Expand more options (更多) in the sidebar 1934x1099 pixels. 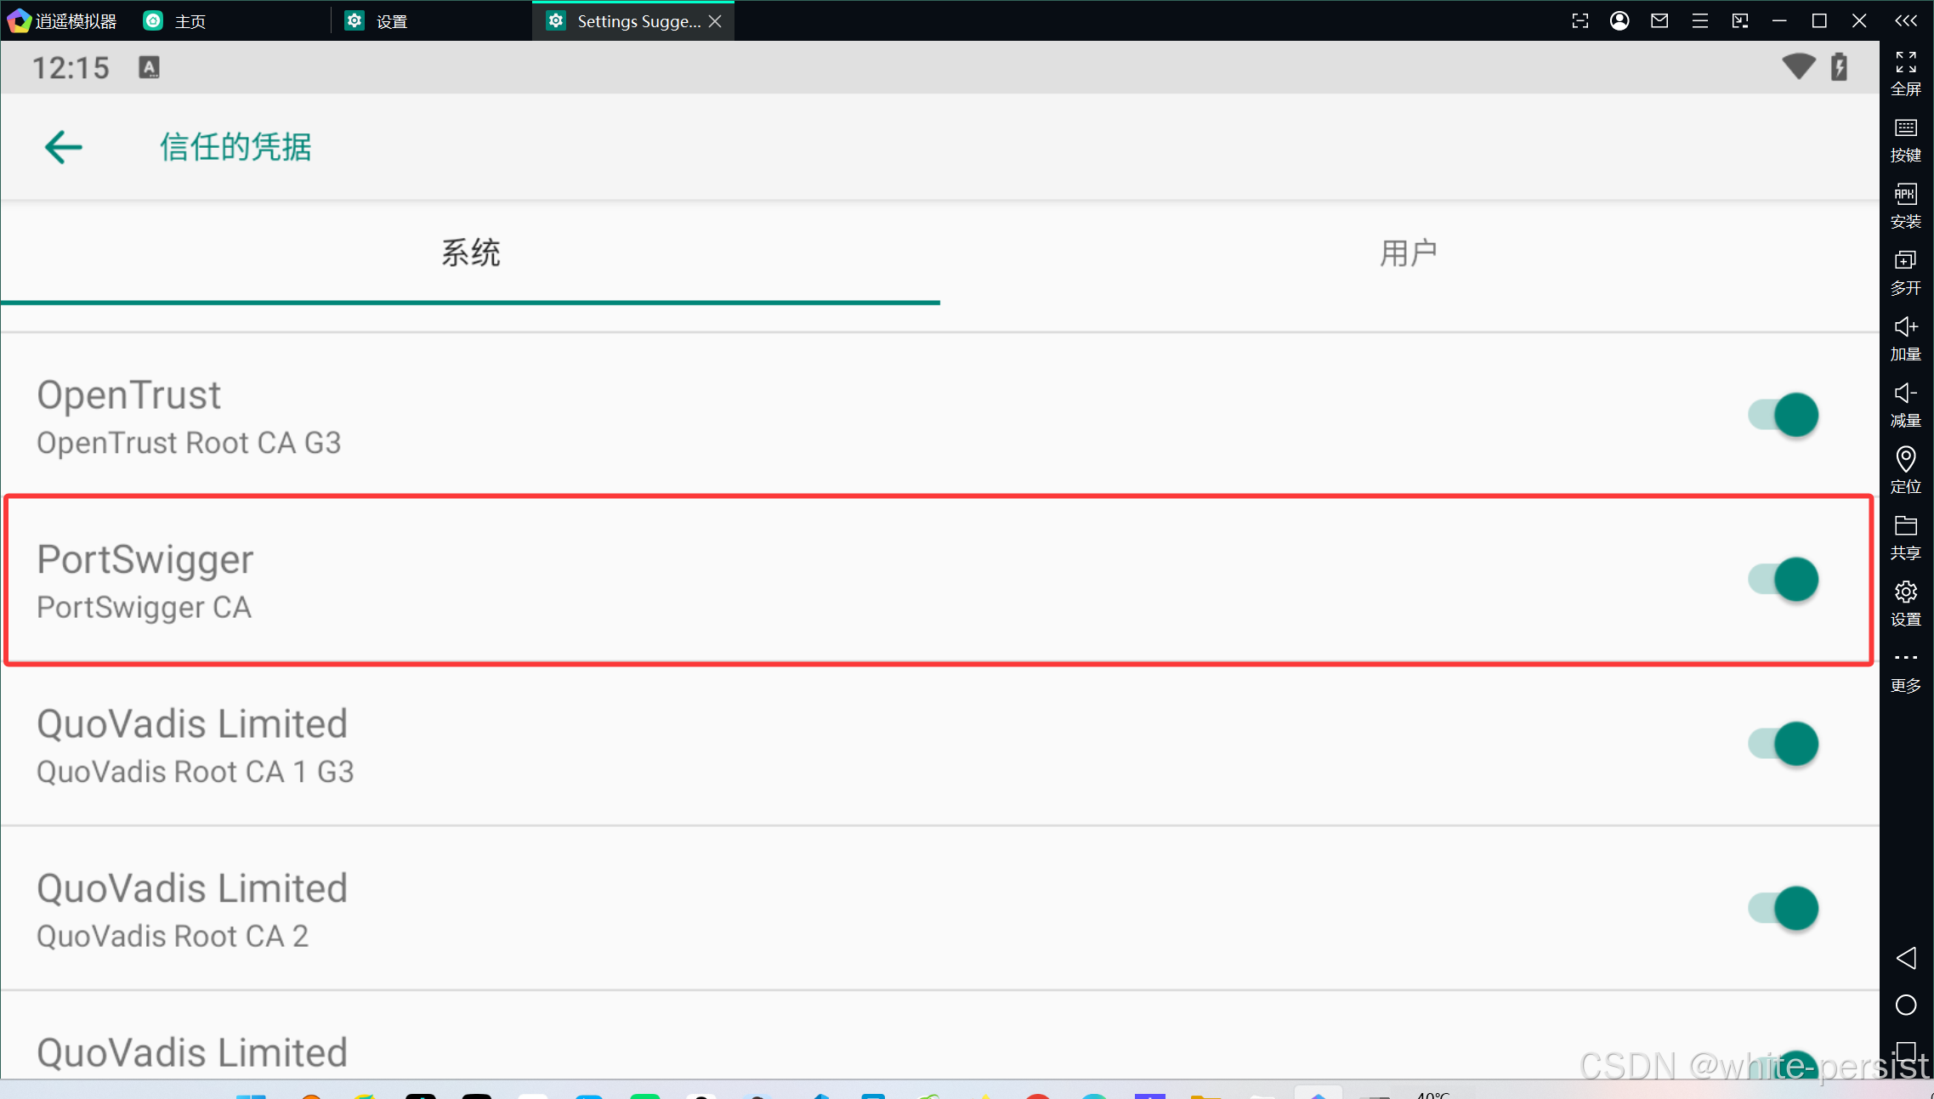tap(1905, 669)
